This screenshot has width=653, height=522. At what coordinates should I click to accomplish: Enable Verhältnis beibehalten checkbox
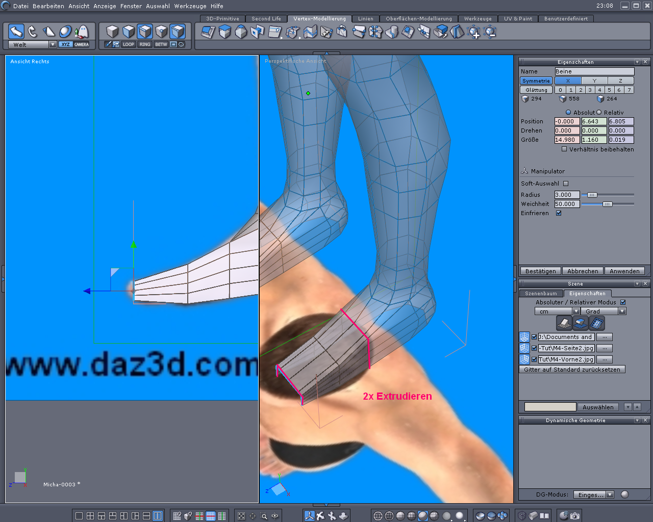point(564,149)
